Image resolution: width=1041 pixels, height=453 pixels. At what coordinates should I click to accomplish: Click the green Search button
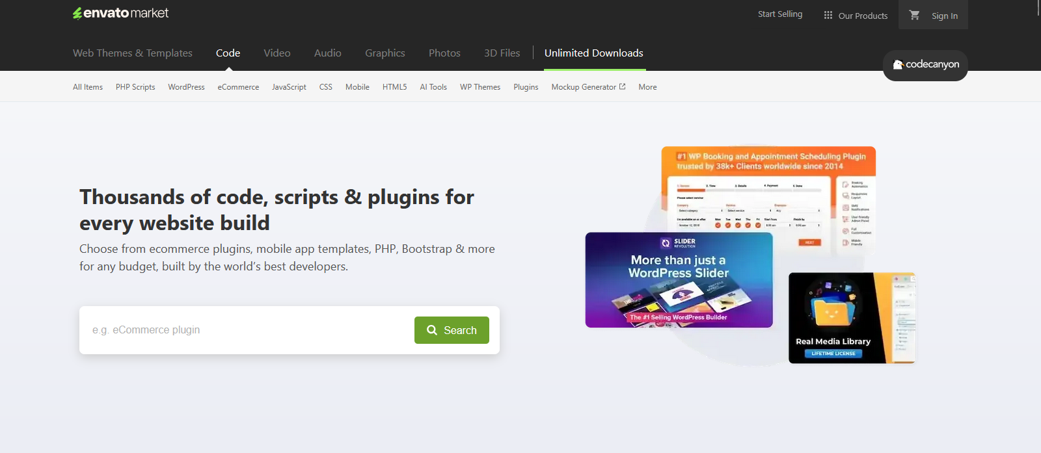[x=452, y=330]
